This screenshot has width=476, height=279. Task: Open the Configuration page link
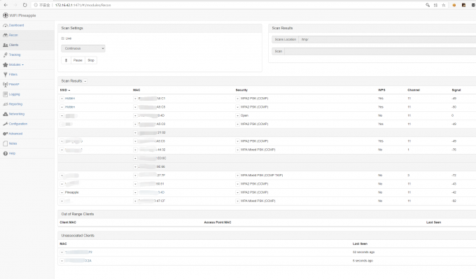point(18,124)
